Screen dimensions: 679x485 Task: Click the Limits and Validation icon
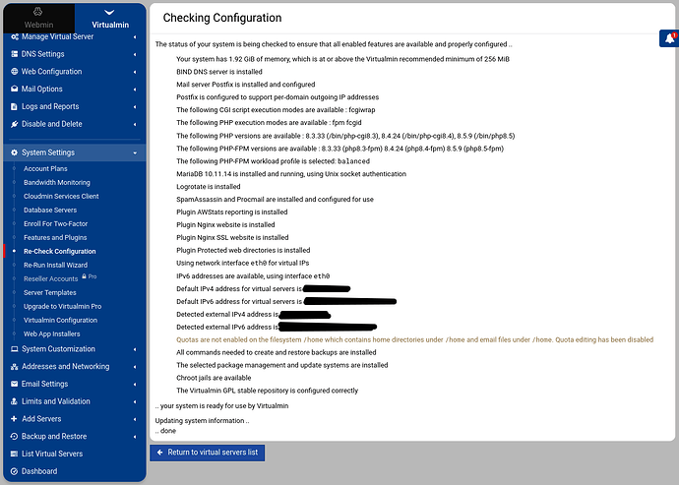(x=15, y=401)
